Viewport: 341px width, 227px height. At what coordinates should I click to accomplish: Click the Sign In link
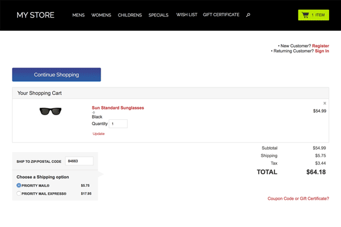(x=322, y=51)
